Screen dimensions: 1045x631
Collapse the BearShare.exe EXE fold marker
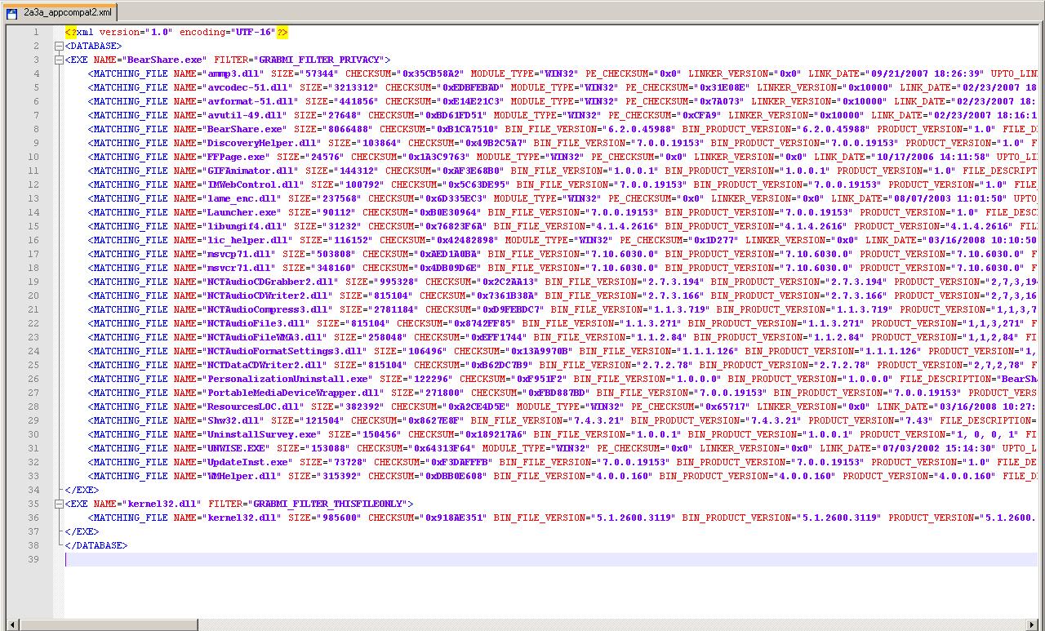[59, 60]
